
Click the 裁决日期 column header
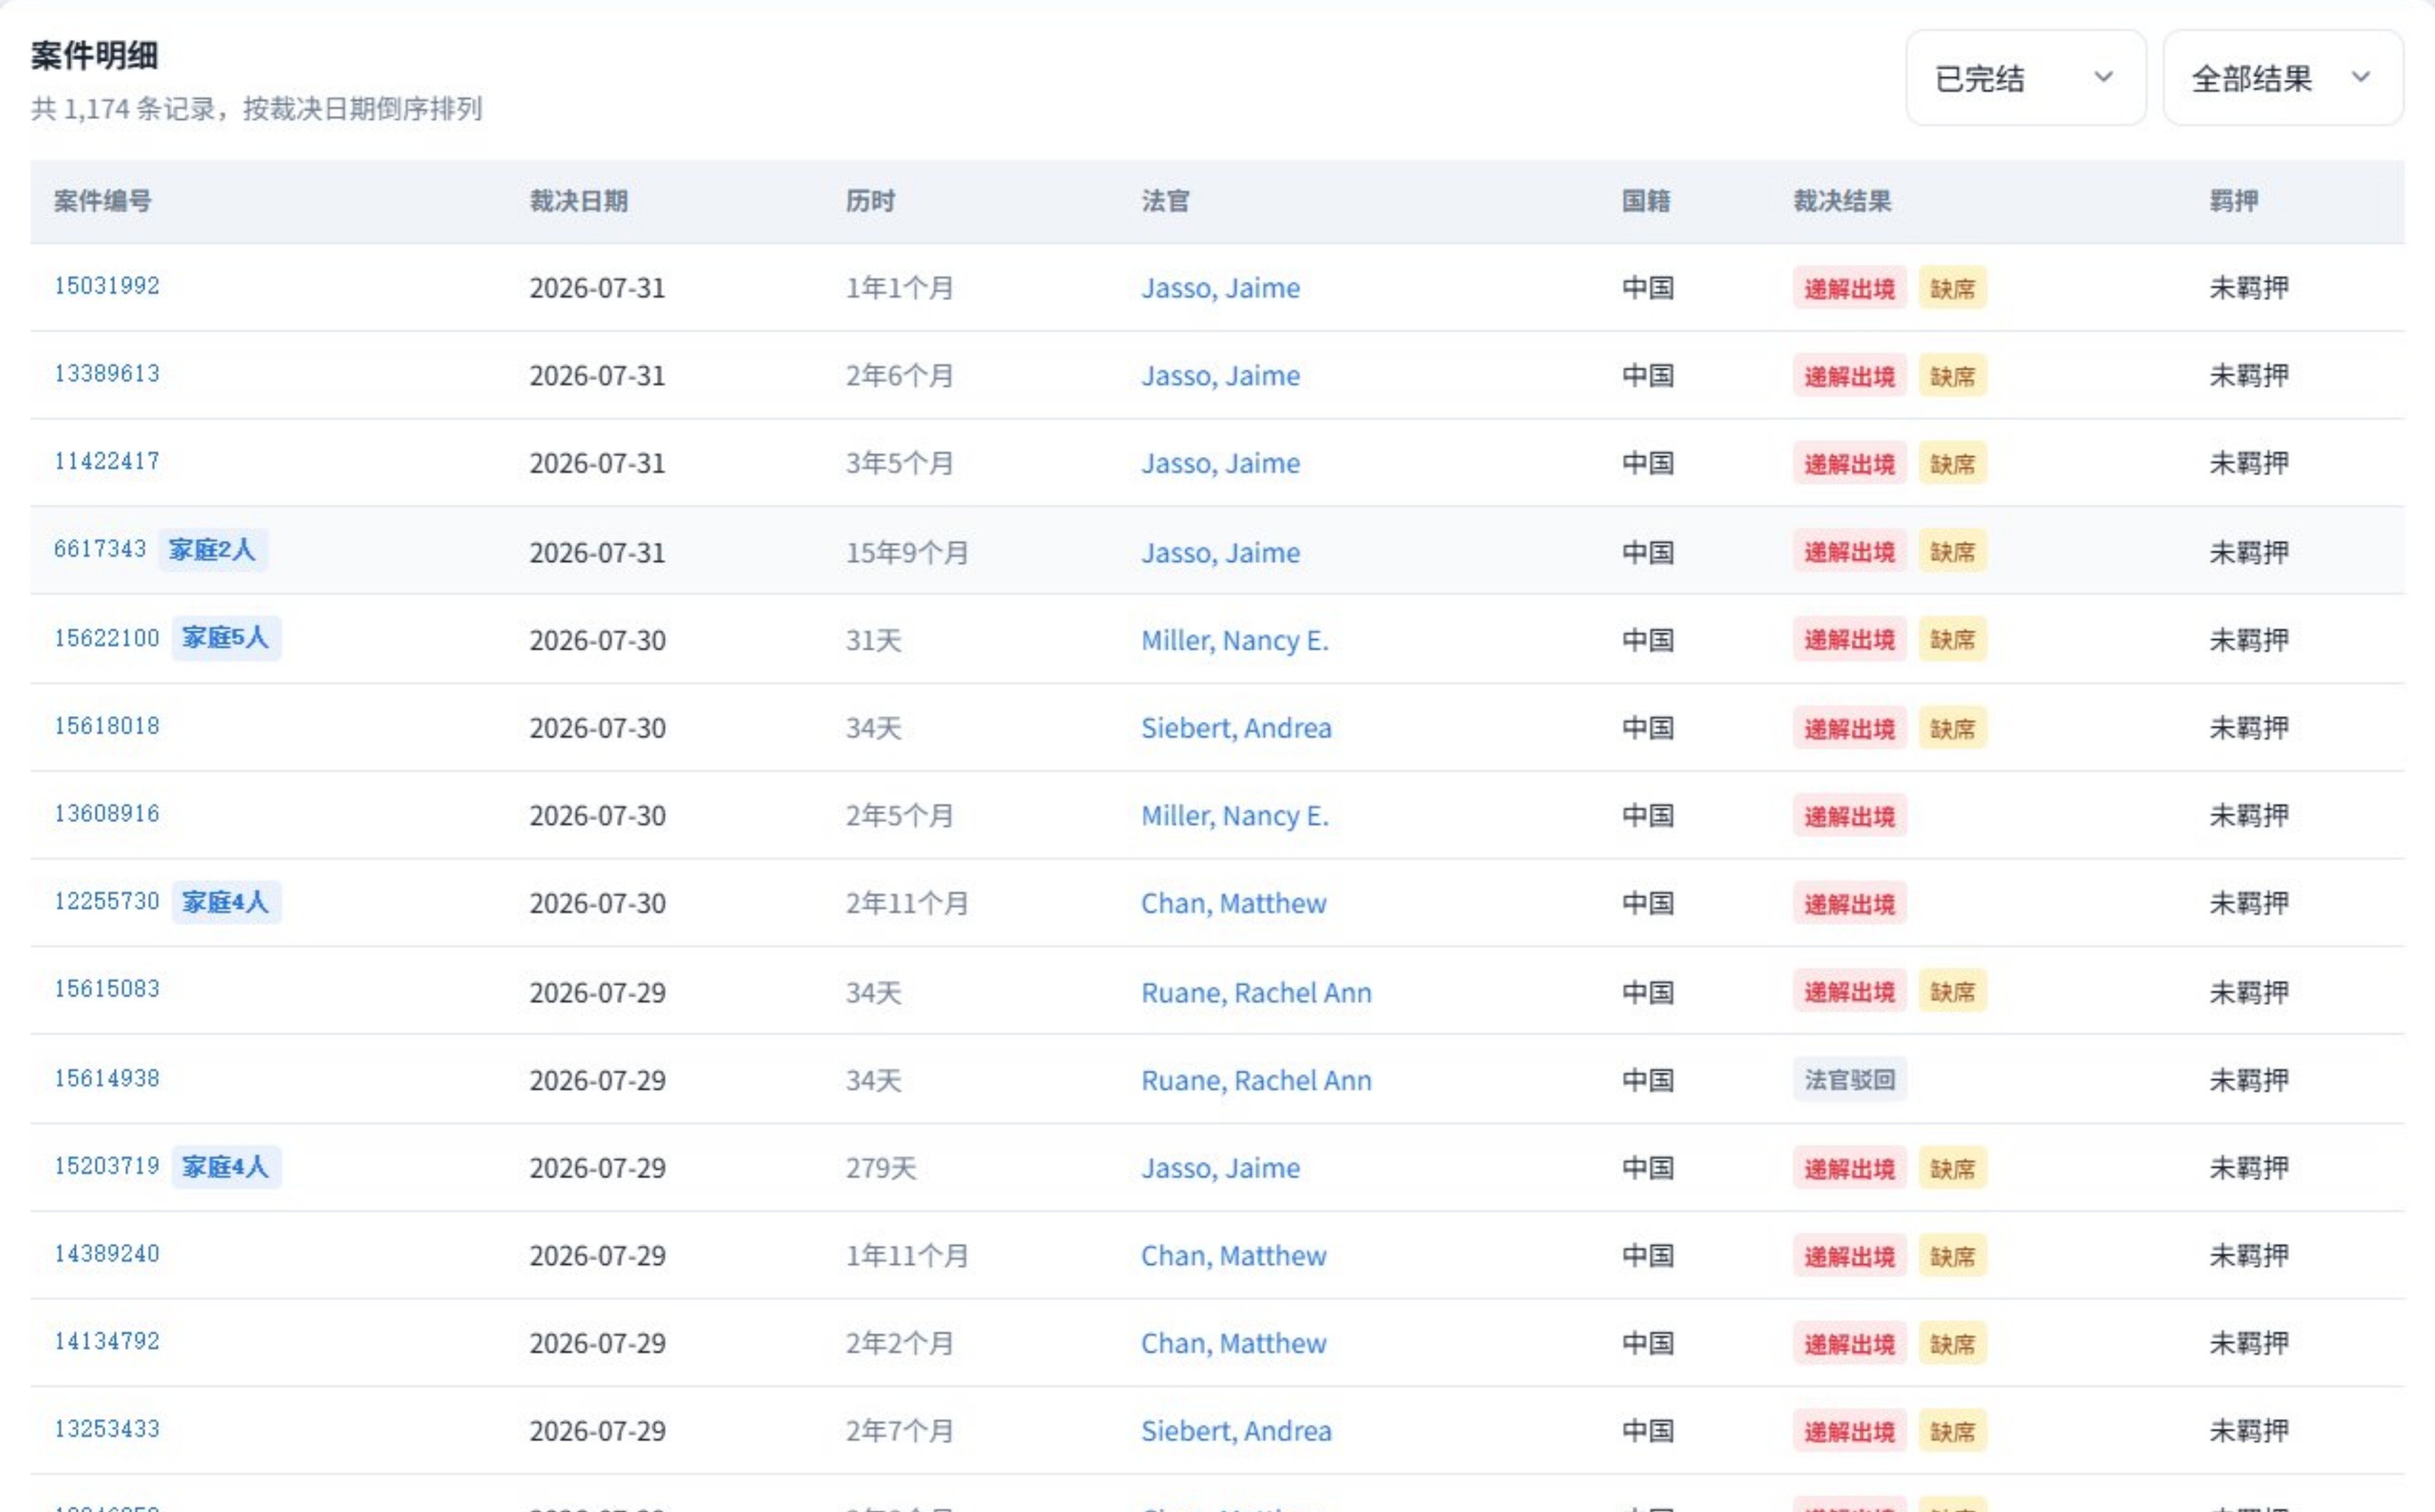tap(579, 201)
